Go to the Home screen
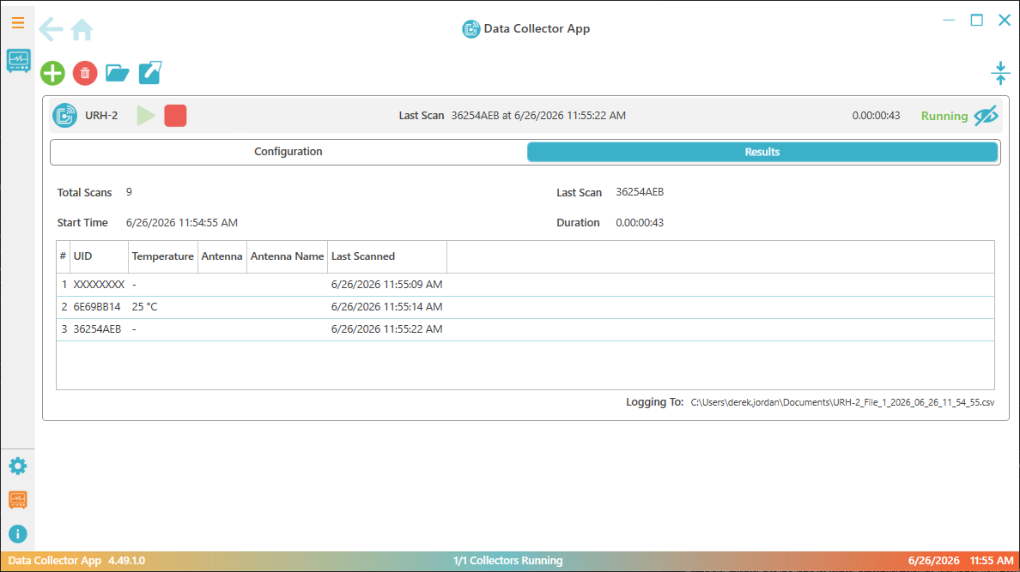Screen dimensions: 1020x572 pos(82,29)
